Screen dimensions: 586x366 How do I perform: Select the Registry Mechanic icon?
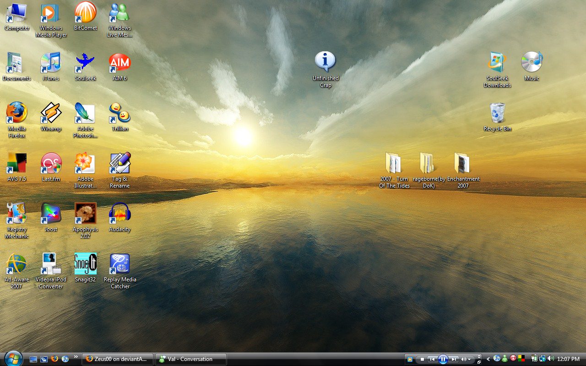tap(17, 221)
